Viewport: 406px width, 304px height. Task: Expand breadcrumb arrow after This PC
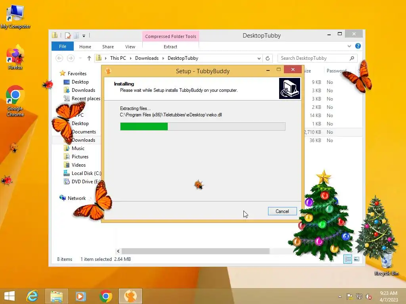[130, 58]
